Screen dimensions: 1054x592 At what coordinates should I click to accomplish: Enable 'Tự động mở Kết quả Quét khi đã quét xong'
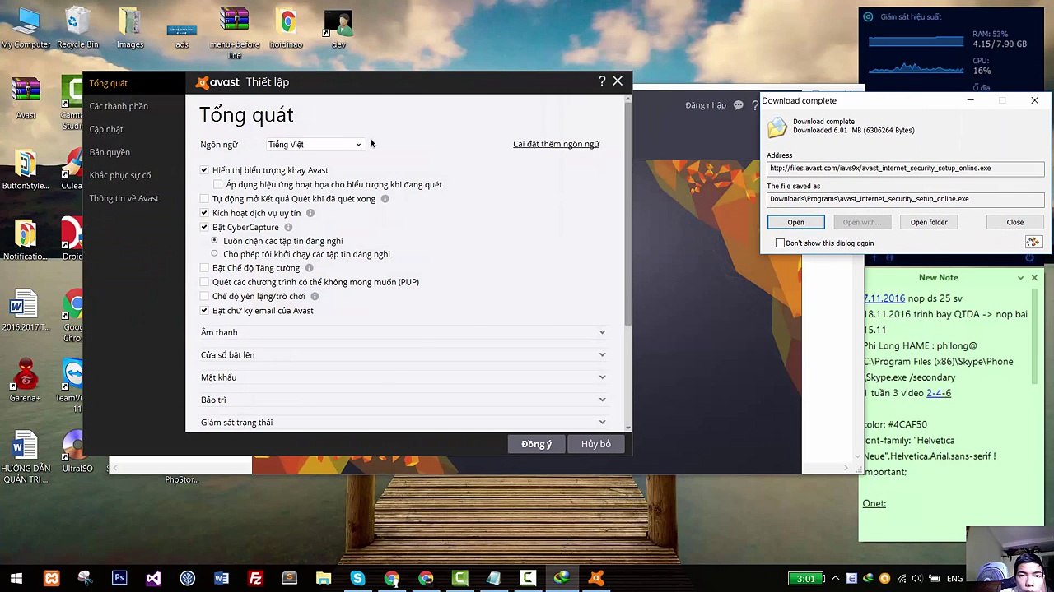tap(204, 199)
